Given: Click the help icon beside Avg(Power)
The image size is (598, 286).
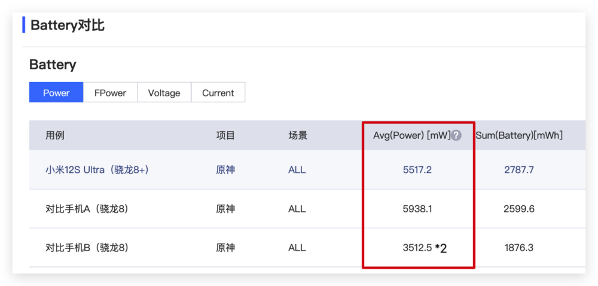Looking at the screenshot, I should [x=456, y=136].
